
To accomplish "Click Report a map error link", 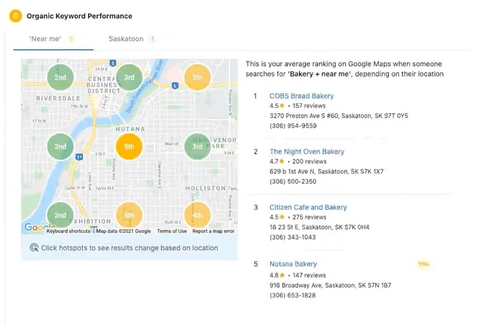I will click(x=213, y=231).
